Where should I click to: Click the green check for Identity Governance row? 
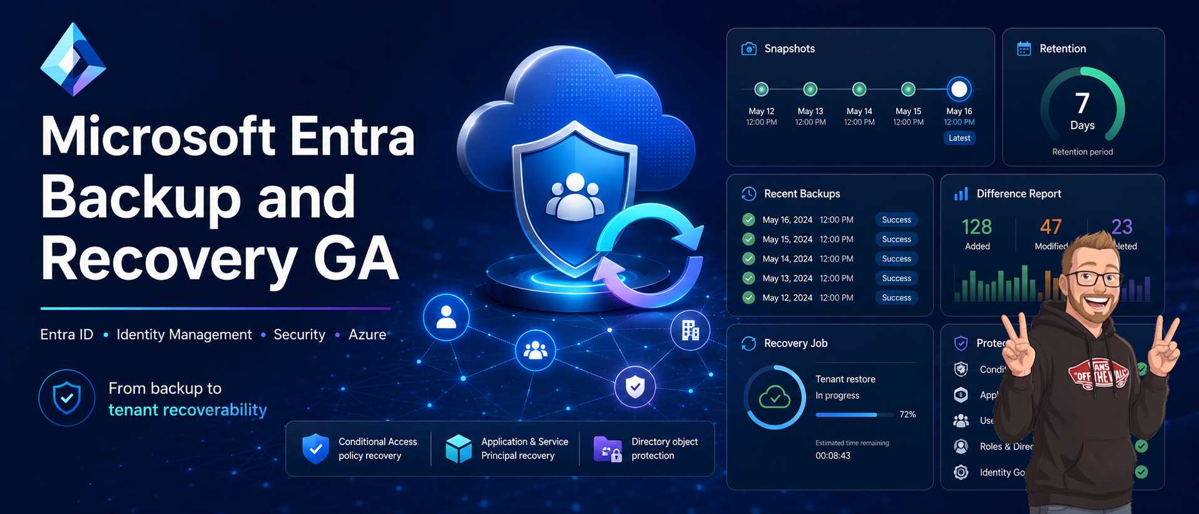click(1141, 472)
